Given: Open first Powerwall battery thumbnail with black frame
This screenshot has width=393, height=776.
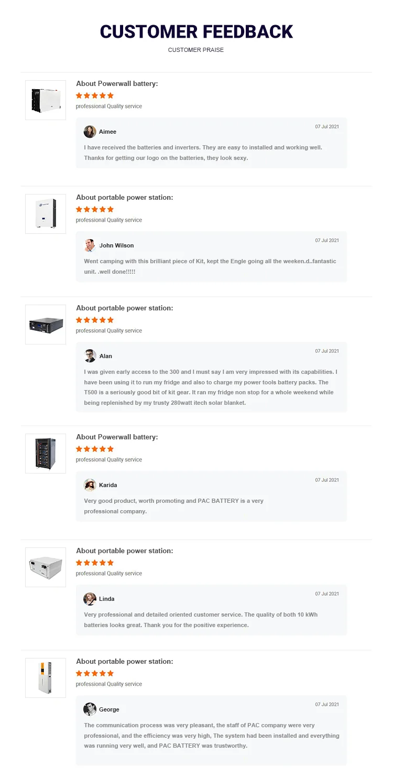Looking at the screenshot, I should pos(46,100).
